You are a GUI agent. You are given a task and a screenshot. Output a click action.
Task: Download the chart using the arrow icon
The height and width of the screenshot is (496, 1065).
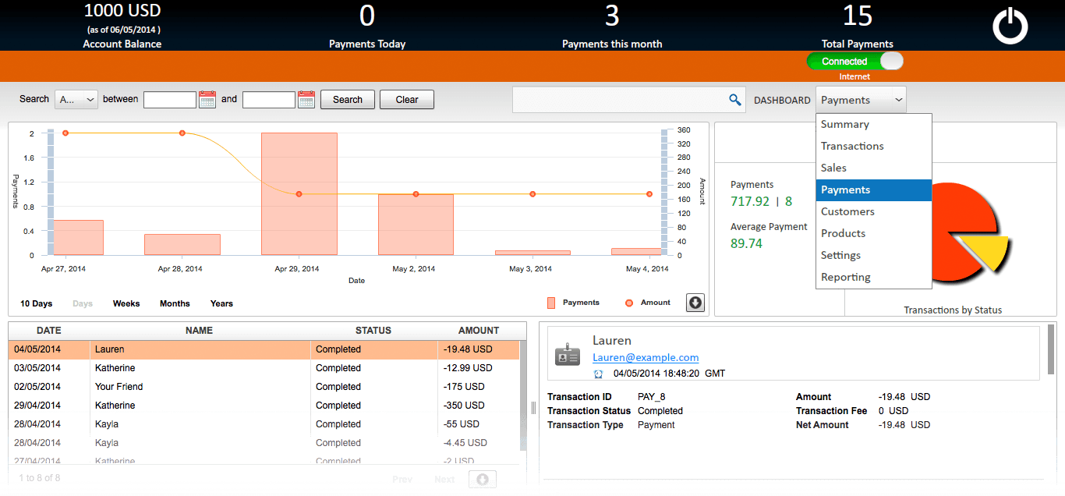click(695, 303)
